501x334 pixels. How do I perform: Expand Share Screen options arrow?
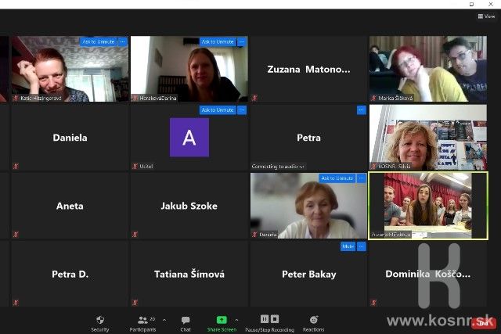pos(237,319)
